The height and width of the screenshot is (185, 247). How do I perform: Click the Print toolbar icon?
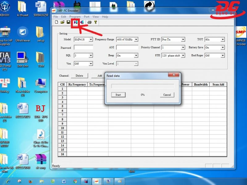[x=90, y=22]
